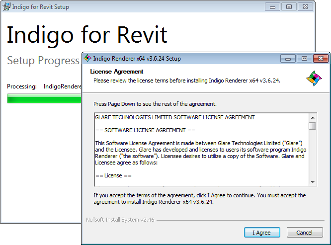This screenshot has height=245, width=331.
Task: Click 'Nullsoft Install System v2.46' text
Action: [x=120, y=220]
